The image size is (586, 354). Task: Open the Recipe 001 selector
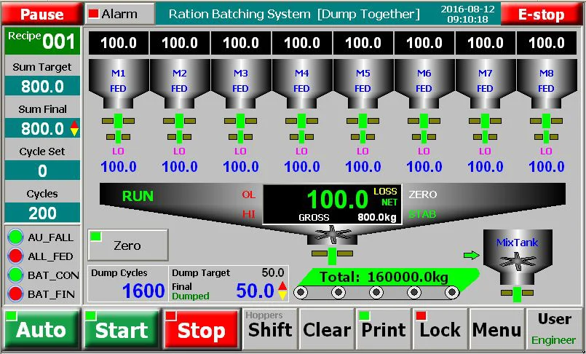click(42, 41)
